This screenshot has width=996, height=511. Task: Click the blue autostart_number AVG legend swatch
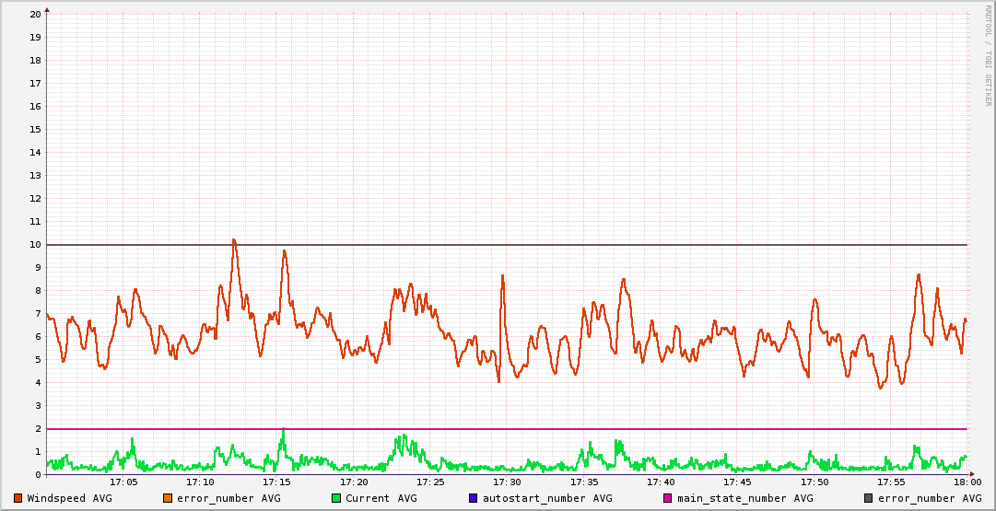[474, 498]
